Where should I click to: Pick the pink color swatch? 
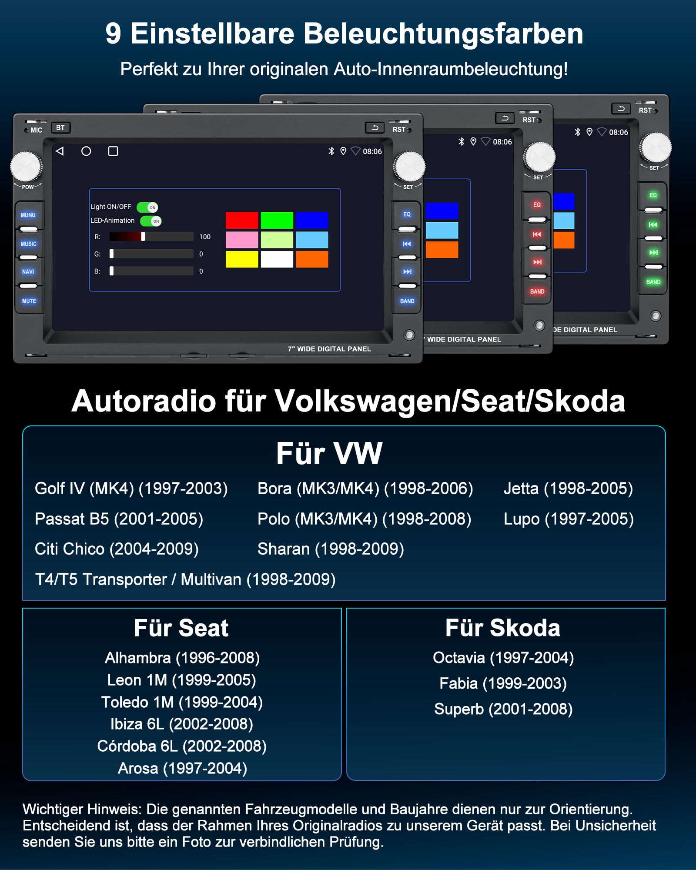[242, 240]
